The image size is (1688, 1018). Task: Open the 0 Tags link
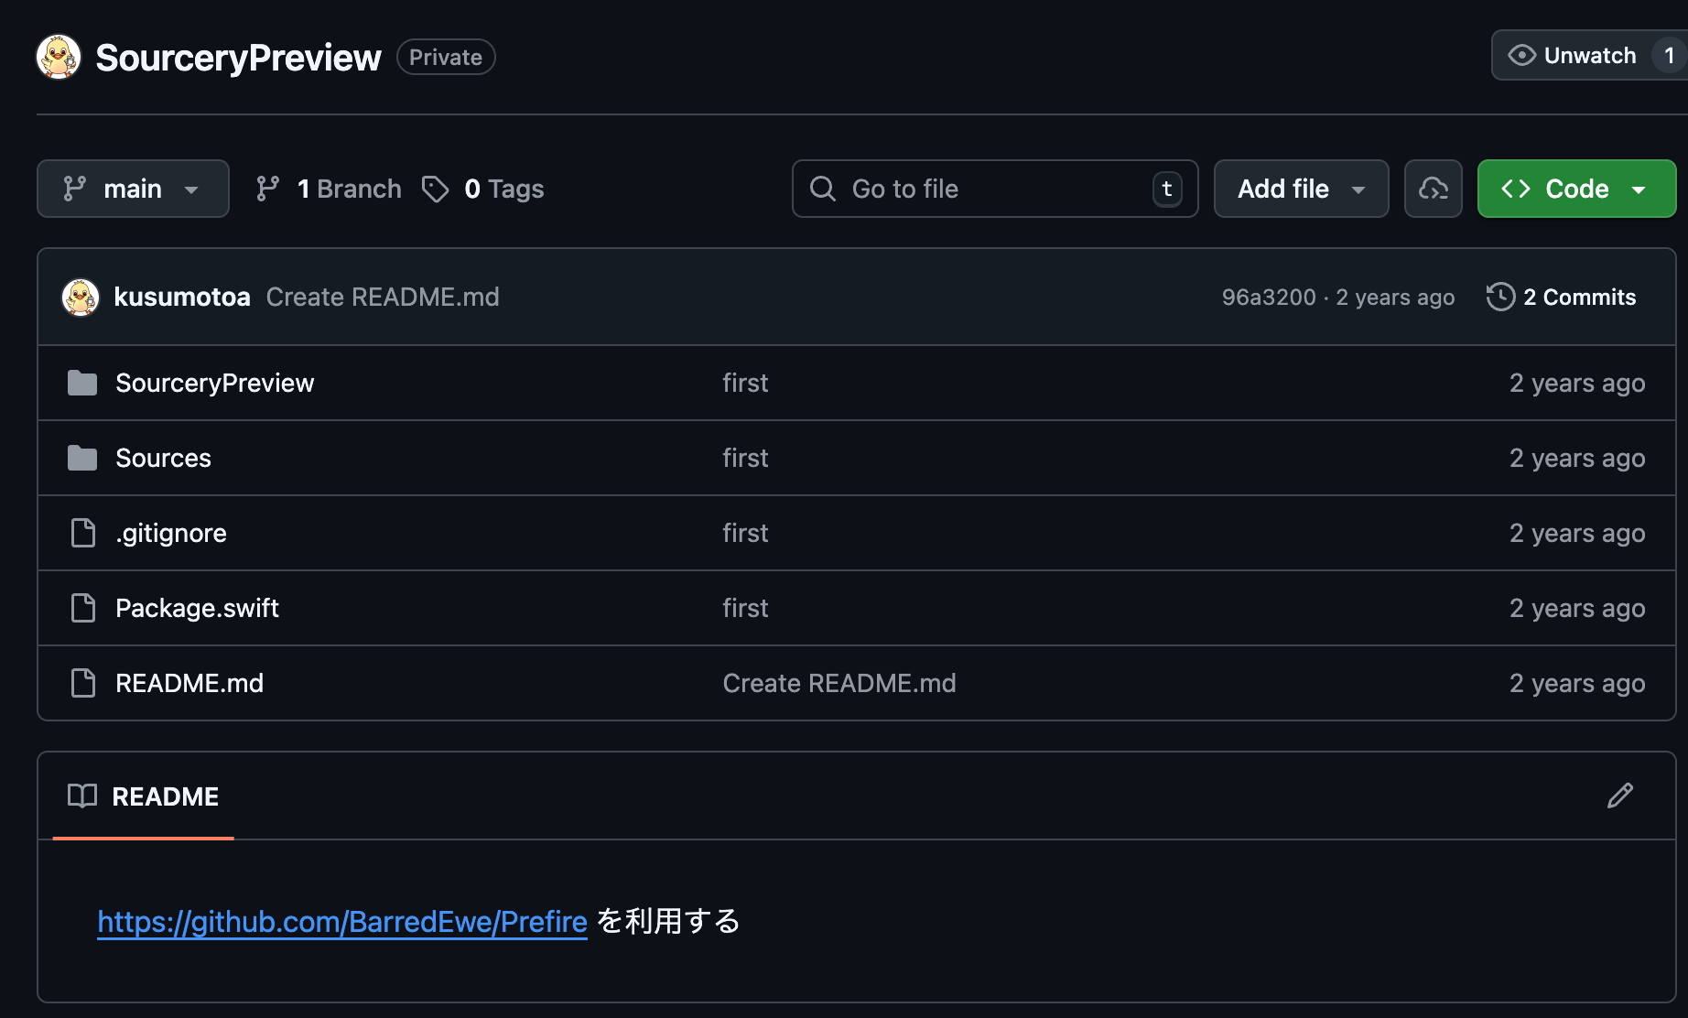[x=482, y=189]
